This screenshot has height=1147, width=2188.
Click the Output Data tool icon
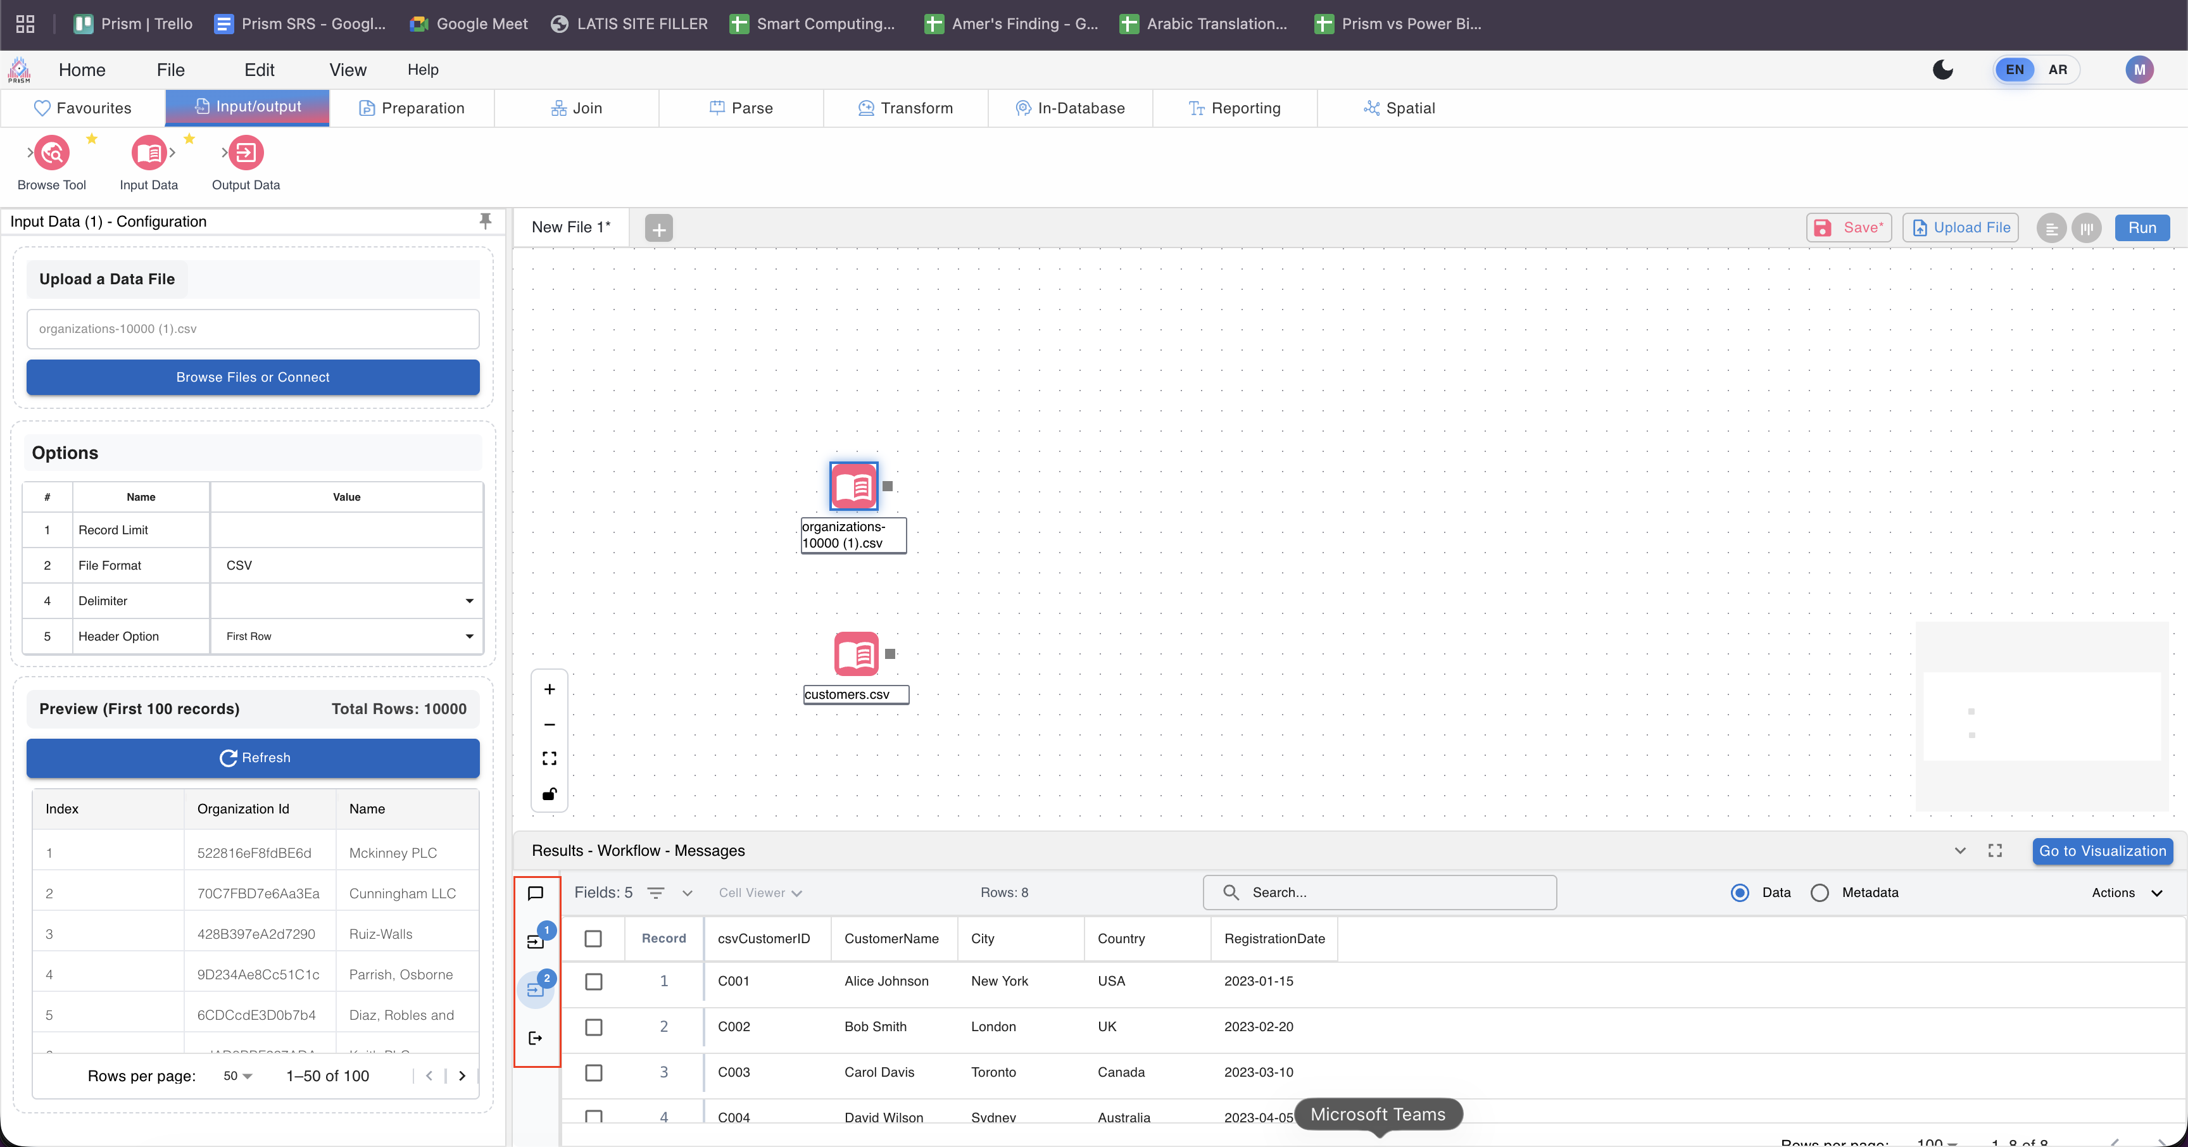click(246, 154)
